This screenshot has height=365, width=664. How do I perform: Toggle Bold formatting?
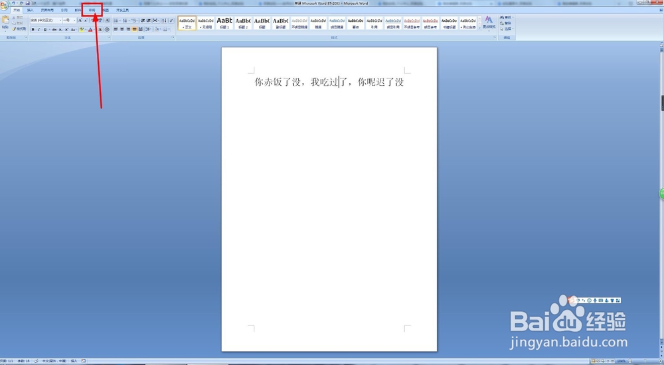pyautogui.click(x=33, y=30)
